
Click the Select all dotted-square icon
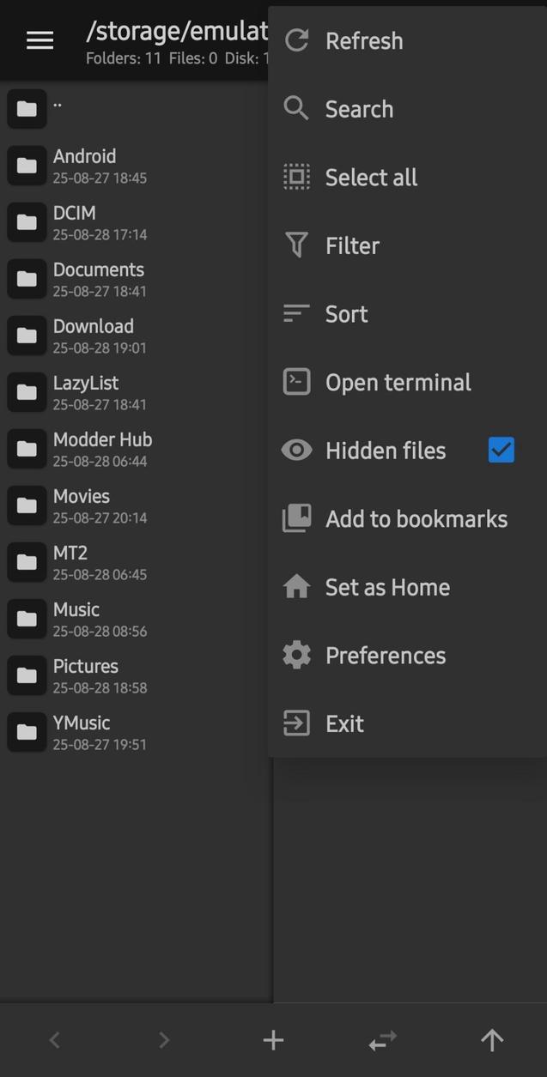pyautogui.click(x=296, y=177)
